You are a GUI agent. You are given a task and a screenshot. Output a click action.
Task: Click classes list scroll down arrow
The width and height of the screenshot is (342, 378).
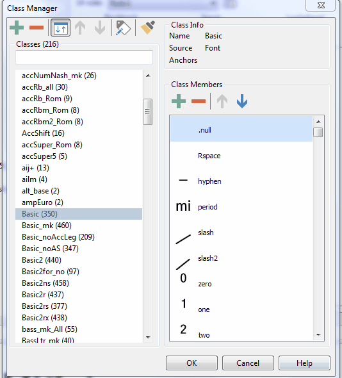(148, 337)
